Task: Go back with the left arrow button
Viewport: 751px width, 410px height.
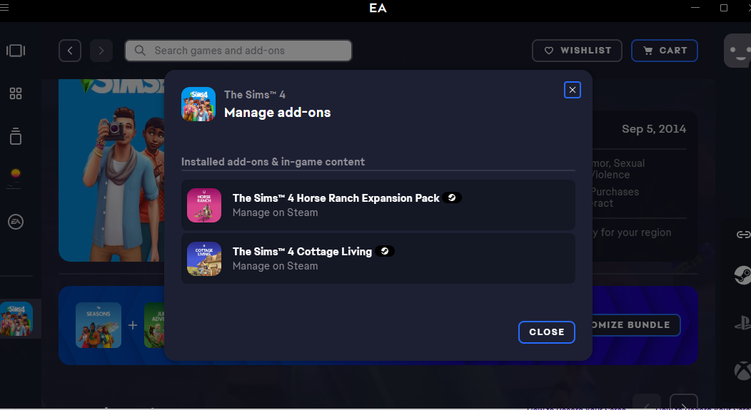Action: pyautogui.click(x=70, y=51)
